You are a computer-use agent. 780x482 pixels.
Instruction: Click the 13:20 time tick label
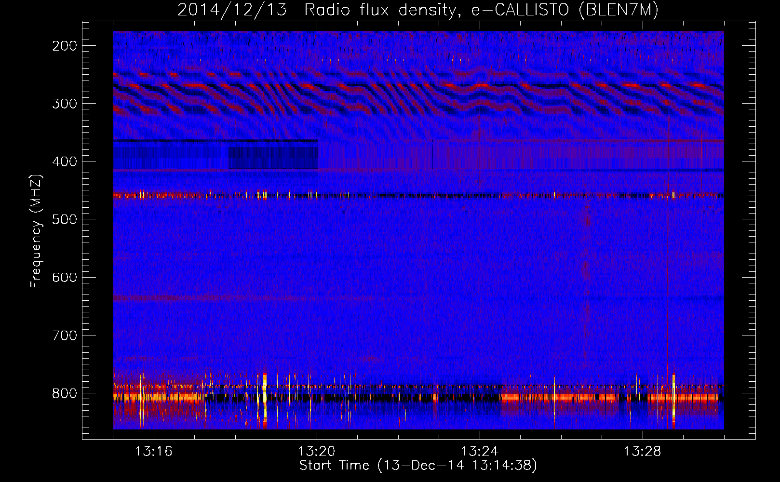click(316, 452)
